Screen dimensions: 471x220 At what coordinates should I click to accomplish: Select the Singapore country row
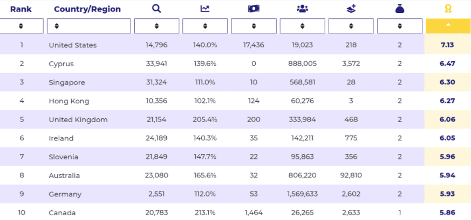pyautogui.click(x=67, y=82)
